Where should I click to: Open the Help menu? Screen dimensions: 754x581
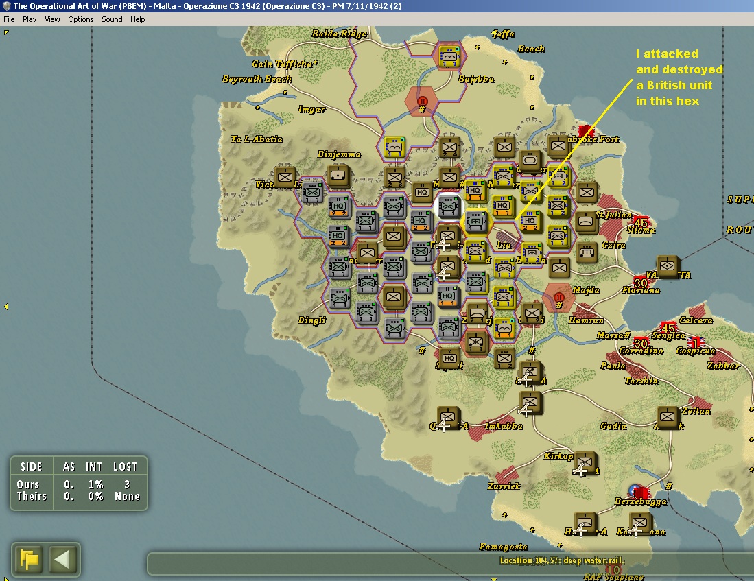pos(137,19)
